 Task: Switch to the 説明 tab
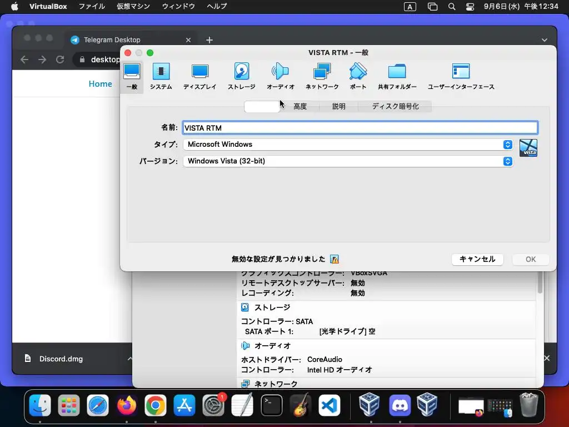(x=338, y=106)
